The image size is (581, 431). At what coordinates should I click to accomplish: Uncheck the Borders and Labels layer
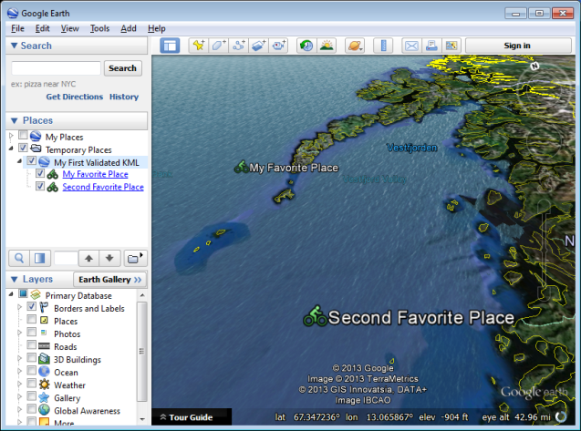tap(32, 308)
